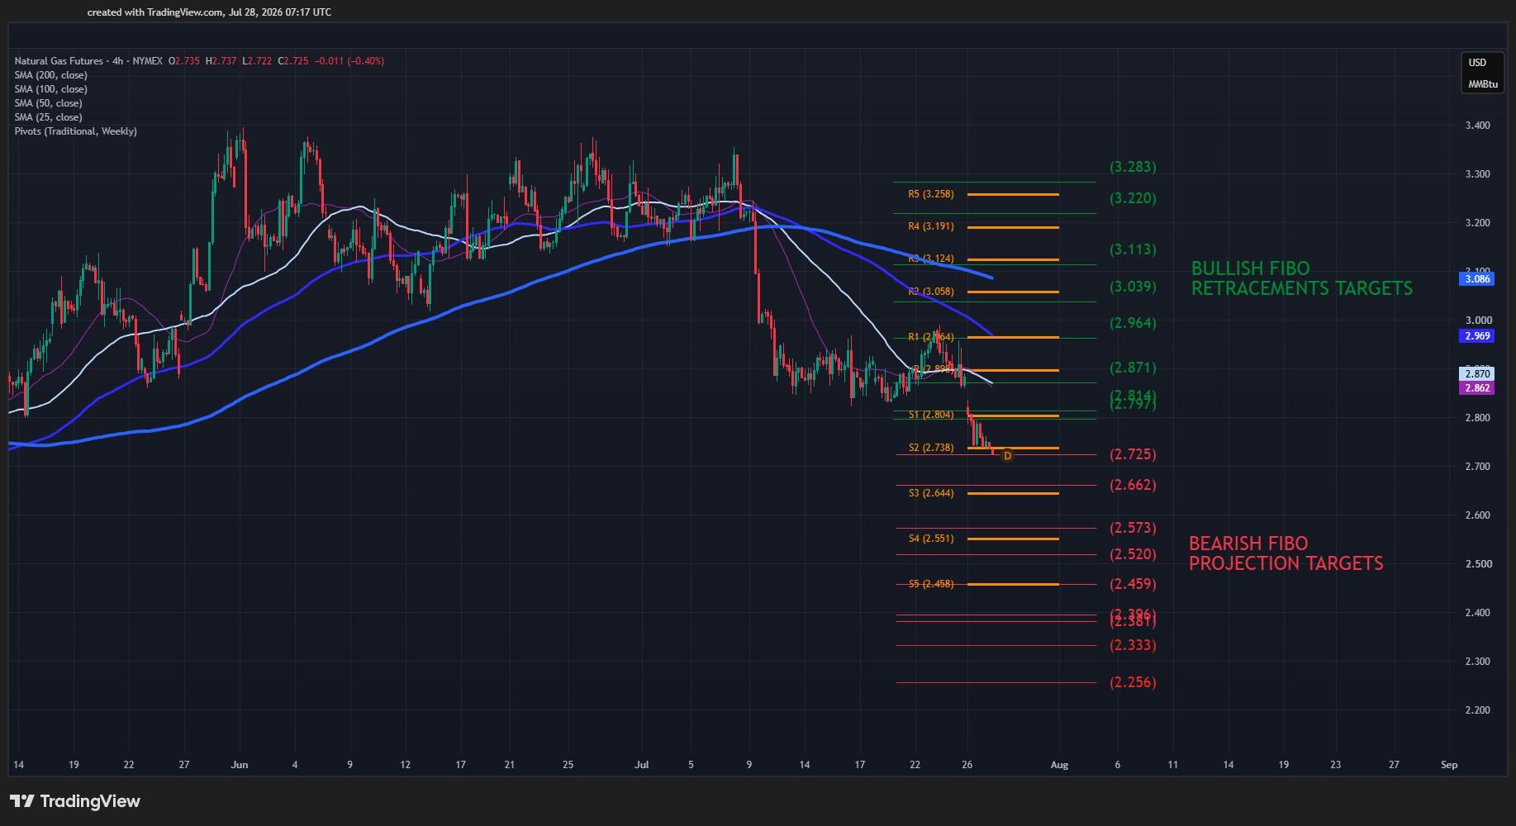Click the green (3.220) Fibo label
The width and height of the screenshot is (1516, 826).
click(x=1133, y=198)
